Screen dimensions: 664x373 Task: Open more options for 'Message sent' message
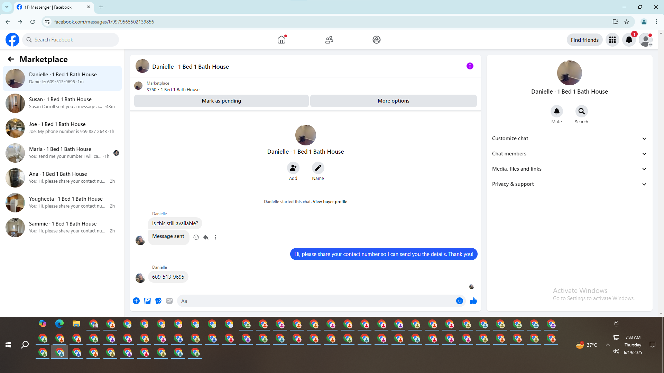point(215,237)
